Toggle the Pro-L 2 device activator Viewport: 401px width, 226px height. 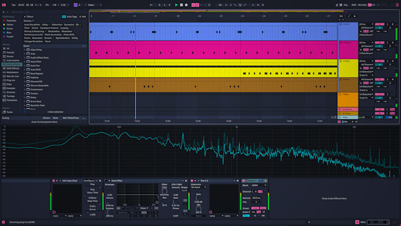[x=192, y=181]
